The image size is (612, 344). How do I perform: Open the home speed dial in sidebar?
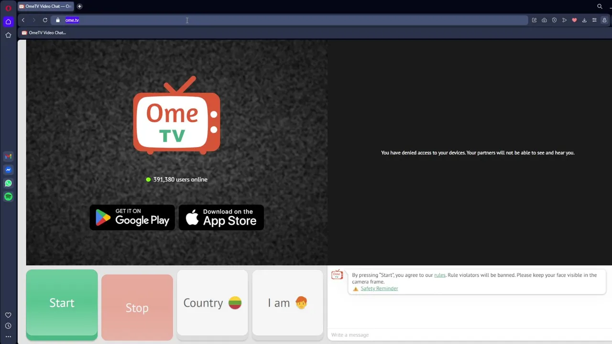pyautogui.click(x=8, y=21)
